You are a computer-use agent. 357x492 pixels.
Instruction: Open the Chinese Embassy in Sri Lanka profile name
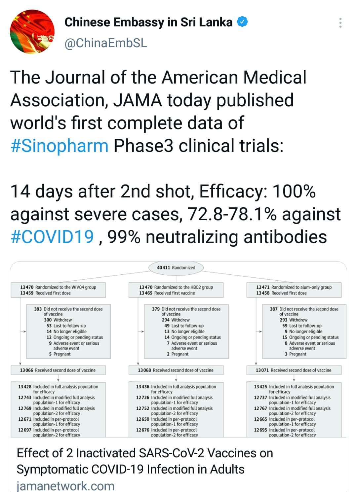pos(148,22)
